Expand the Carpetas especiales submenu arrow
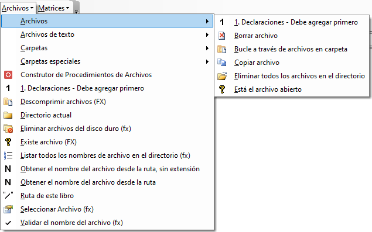Image resolution: width=372 pixels, height=232 pixels. coord(207,62)
